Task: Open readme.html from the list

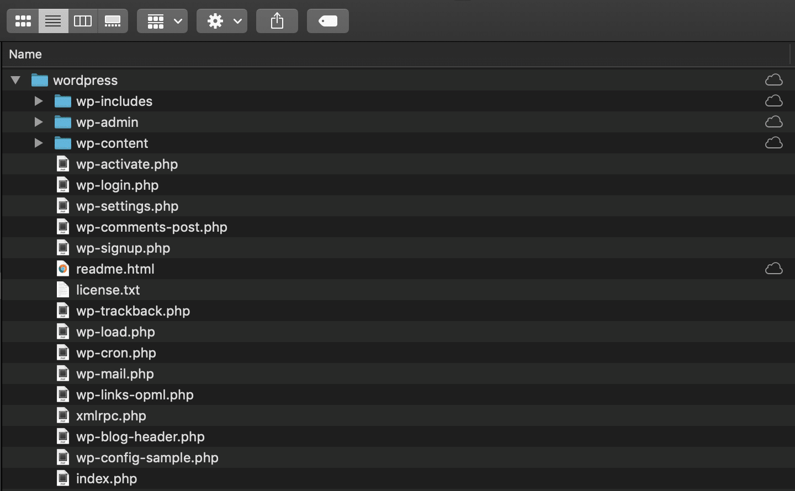Action: (115, 269)
